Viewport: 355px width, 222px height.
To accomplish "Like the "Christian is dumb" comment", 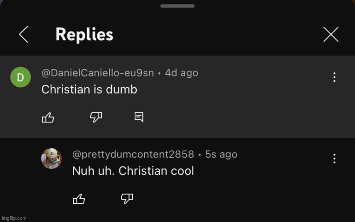I will tap(48, 118).
